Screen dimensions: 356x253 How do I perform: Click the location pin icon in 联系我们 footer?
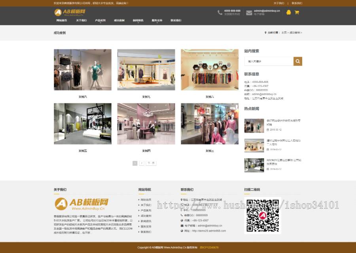pyautogui.click(x=182, y=199)
